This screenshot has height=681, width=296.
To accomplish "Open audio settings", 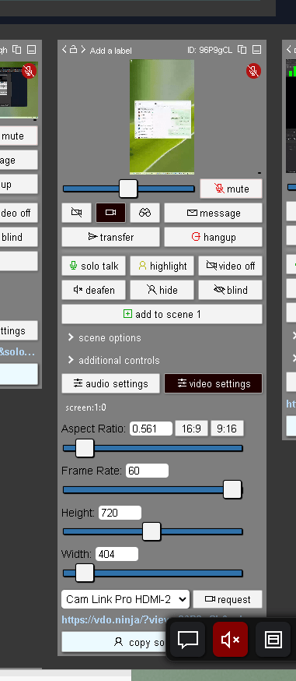I will pos(111,383).
